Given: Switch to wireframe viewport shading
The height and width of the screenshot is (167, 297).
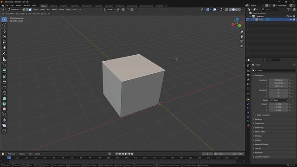Looking at the screenshot, I should (x=231, y=9).
